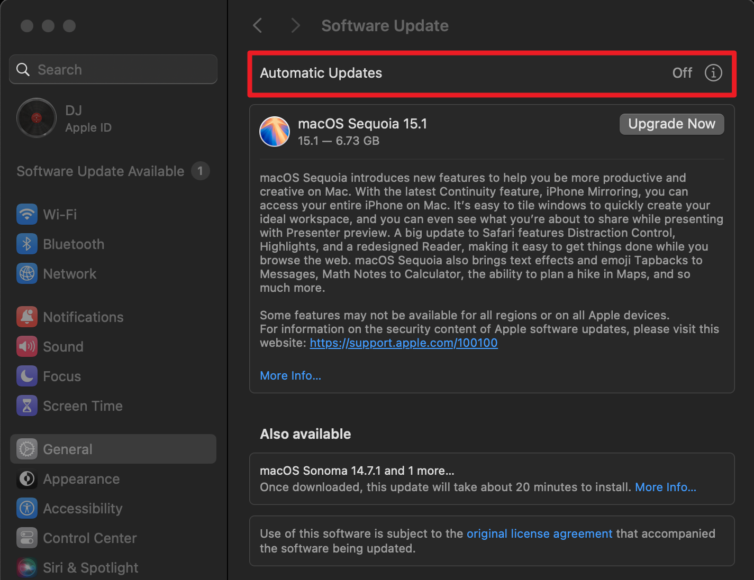Open Wi-Fi settings
The height and width of the screenshot is (580, 754).
[113, 214]
